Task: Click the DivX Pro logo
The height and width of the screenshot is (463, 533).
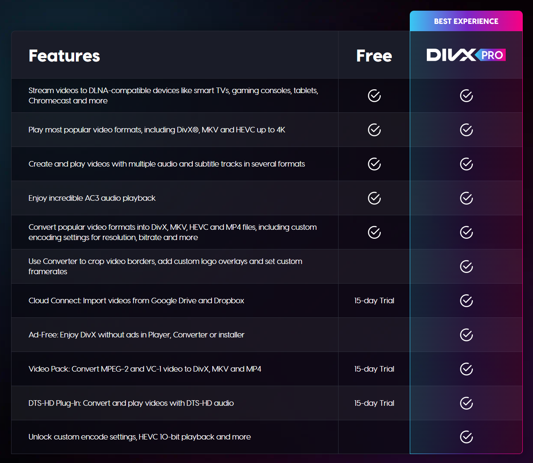Action: tap(466, 55)
